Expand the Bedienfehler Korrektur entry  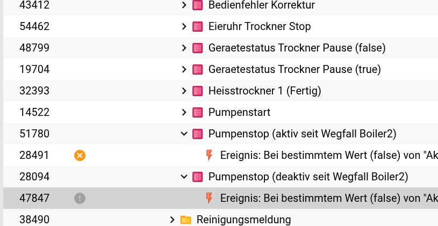pos(184,5)
